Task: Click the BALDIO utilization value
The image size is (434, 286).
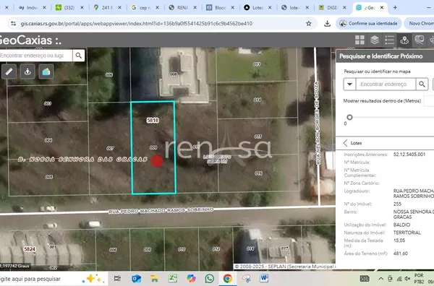Action: point(401,225)
